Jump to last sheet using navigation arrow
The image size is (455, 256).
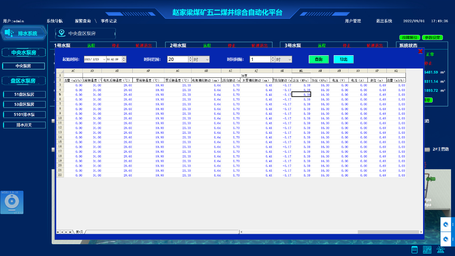click(70, 232)
